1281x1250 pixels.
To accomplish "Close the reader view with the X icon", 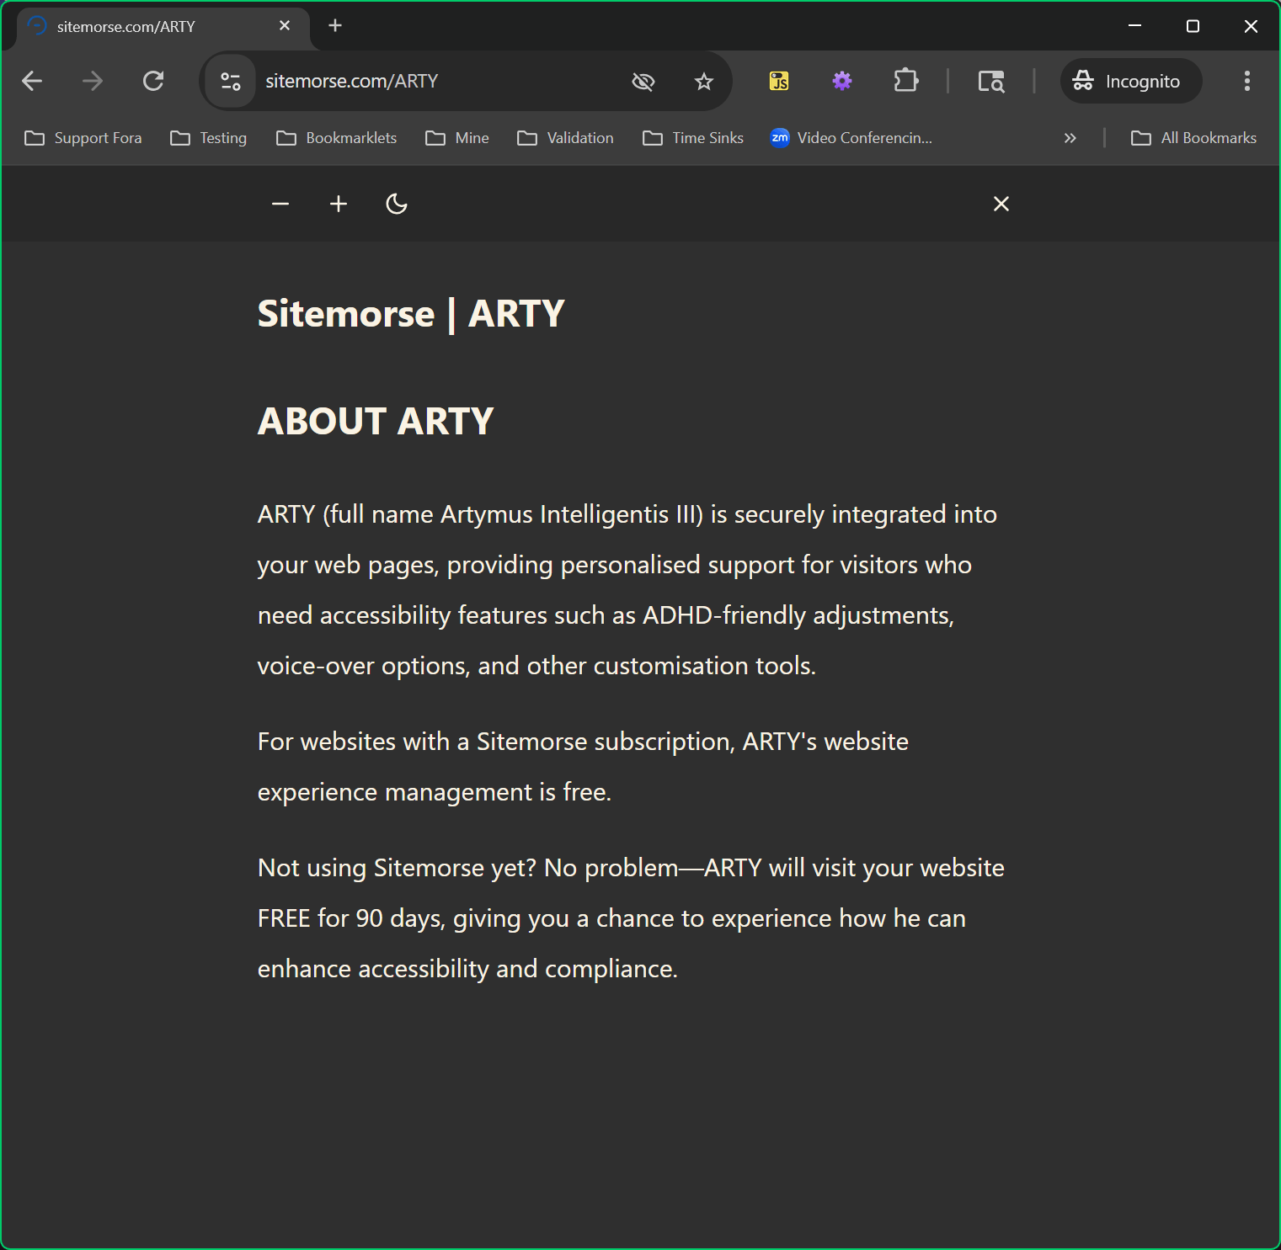I will pos(1001,204).
